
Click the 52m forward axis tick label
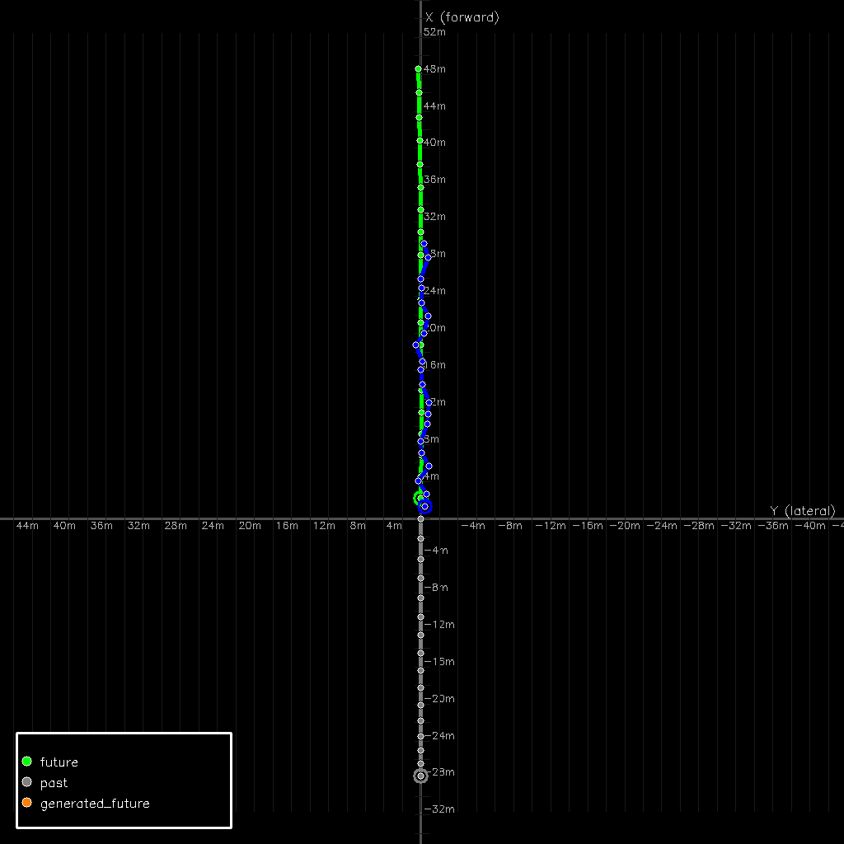tap(434, 32)
